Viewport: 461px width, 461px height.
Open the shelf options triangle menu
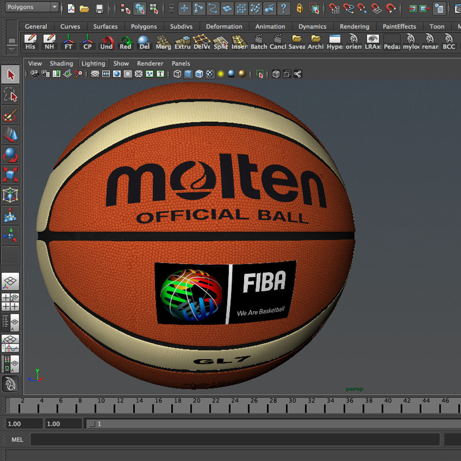click(12, 50)
